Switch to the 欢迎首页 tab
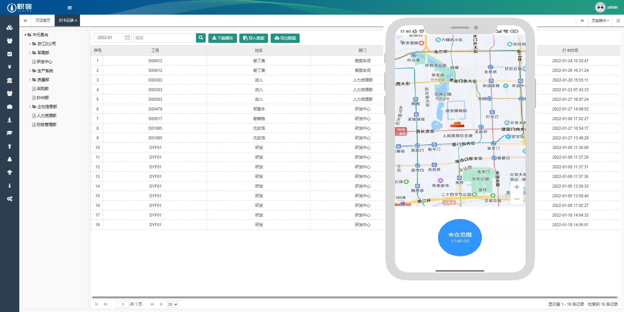The height and width of the screenshot is (312, 624). (x=43, y=21)
